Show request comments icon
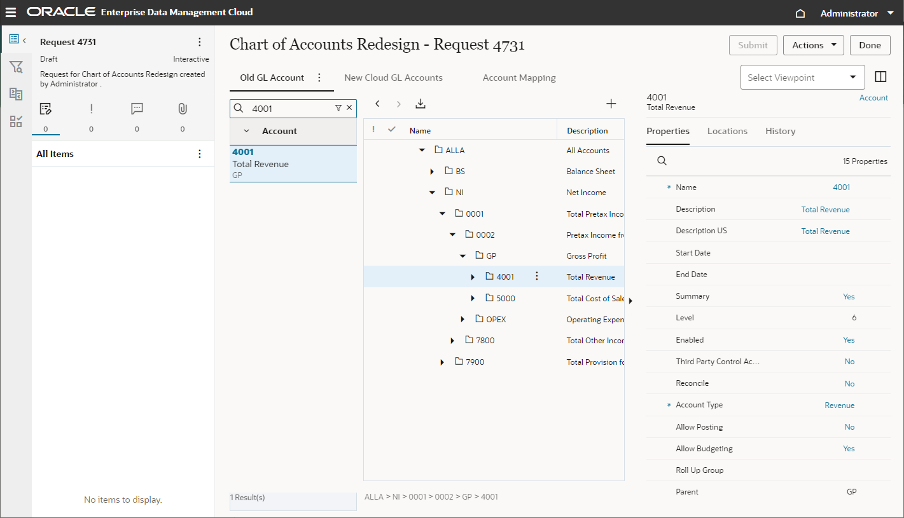904x518 pixels. click(137, 109)
